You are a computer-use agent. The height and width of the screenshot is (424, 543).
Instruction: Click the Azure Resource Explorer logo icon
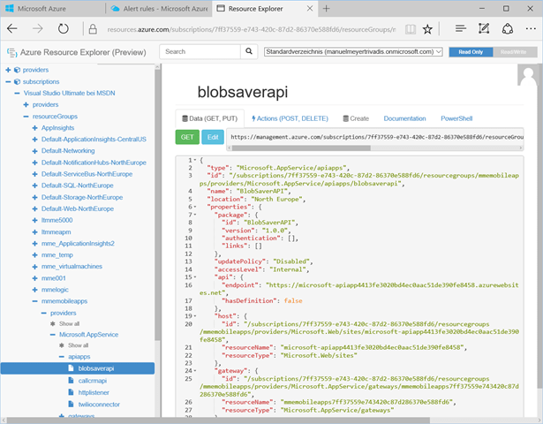coord(12,53)
